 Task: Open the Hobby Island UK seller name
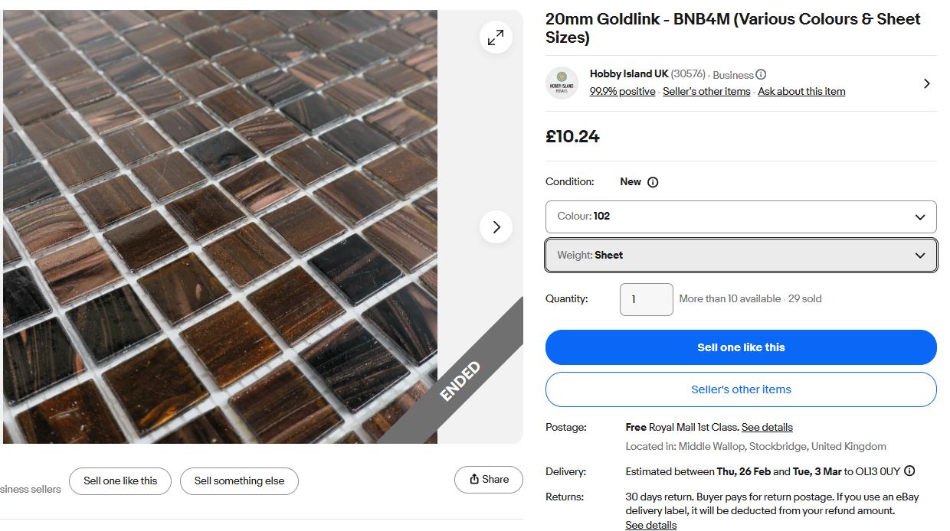(x=629, y=74)
